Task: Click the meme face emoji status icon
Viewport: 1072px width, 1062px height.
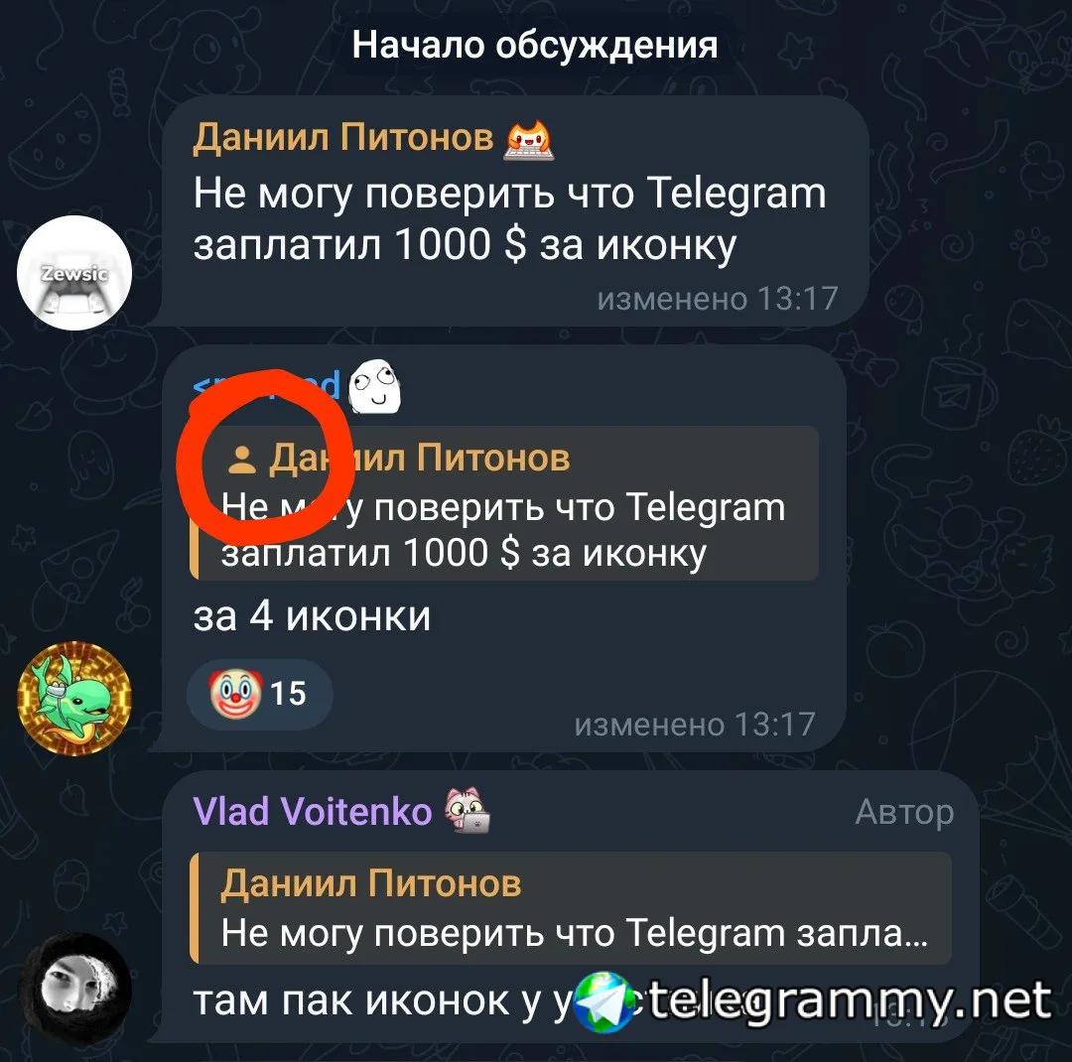Action: (x=374, y=386)
